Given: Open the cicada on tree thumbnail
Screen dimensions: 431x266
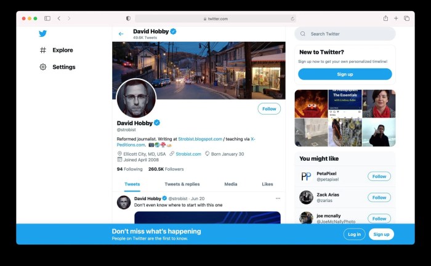Looking at the screenshot, I should [x=345, y=132].
